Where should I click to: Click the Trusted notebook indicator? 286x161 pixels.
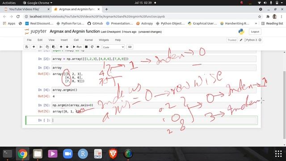pos(232,40)
